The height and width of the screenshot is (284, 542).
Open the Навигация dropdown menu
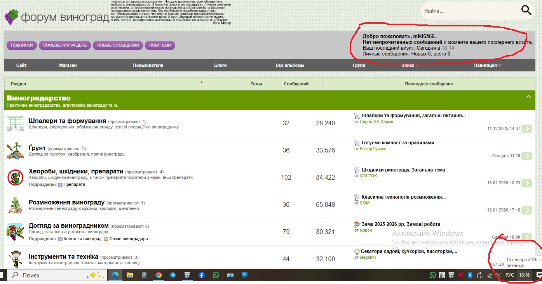coord(488,65)
